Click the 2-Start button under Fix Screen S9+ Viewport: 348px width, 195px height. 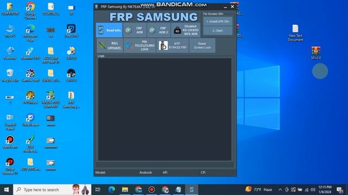(x=218, y=30)
